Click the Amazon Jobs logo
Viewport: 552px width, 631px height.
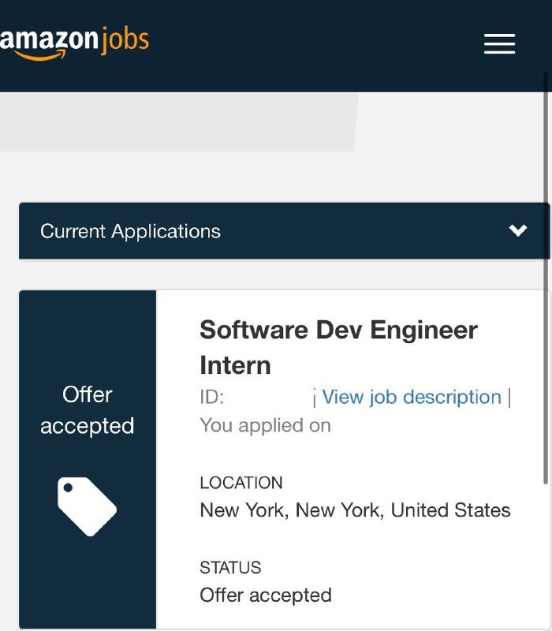coord(74,43)
